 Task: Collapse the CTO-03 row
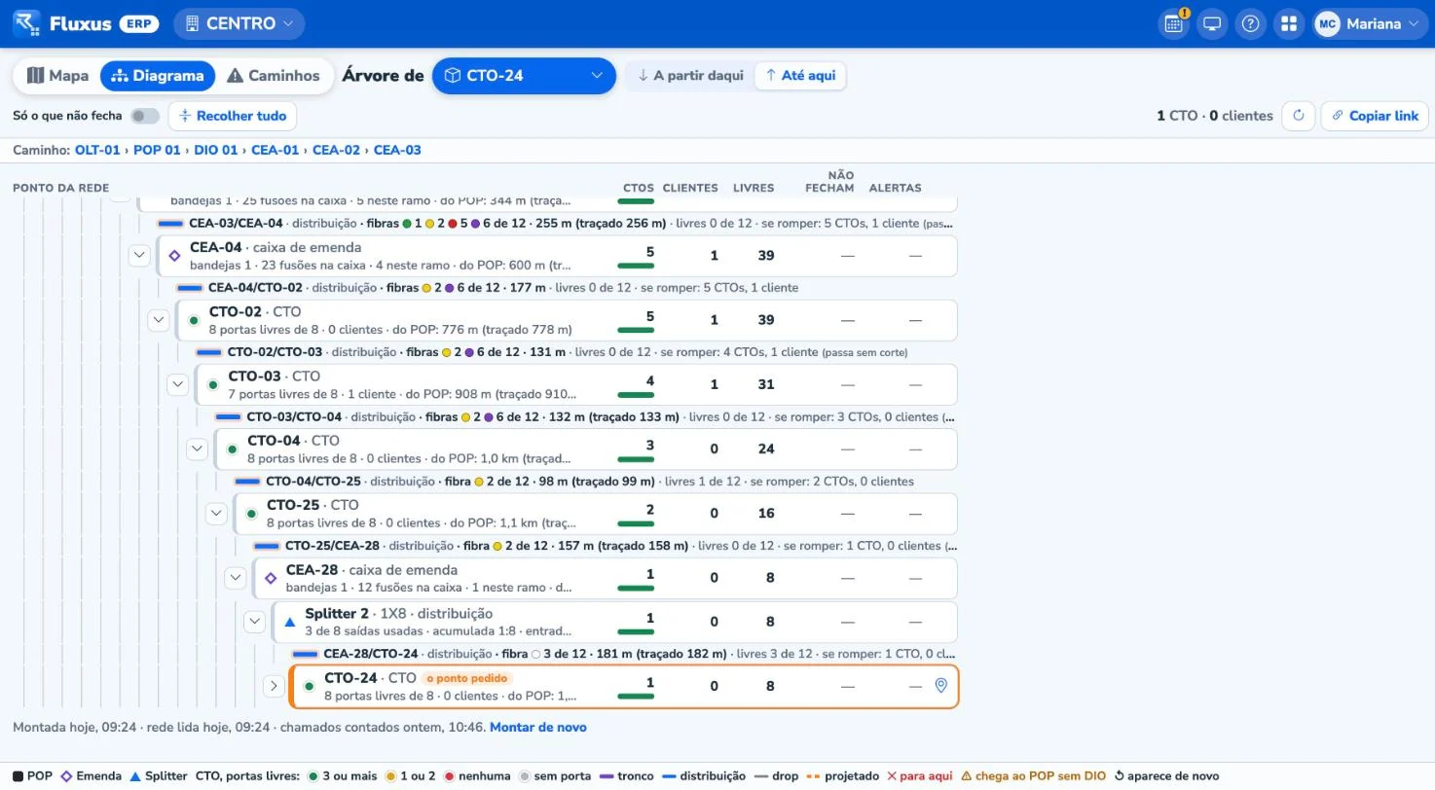click(x=177, y=384)
